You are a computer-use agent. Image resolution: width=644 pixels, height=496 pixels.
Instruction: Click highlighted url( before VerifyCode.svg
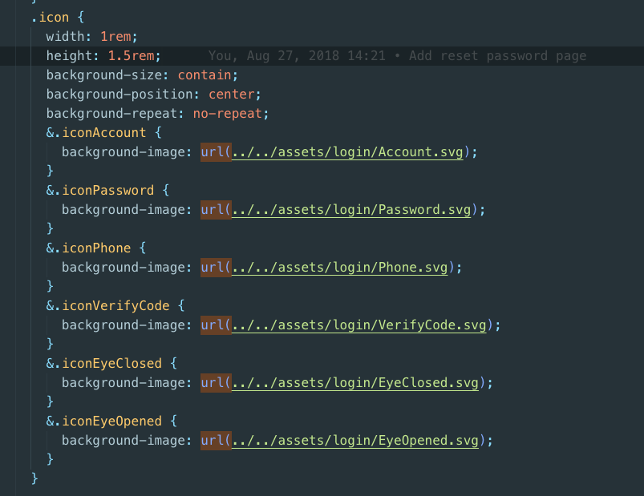216,325
